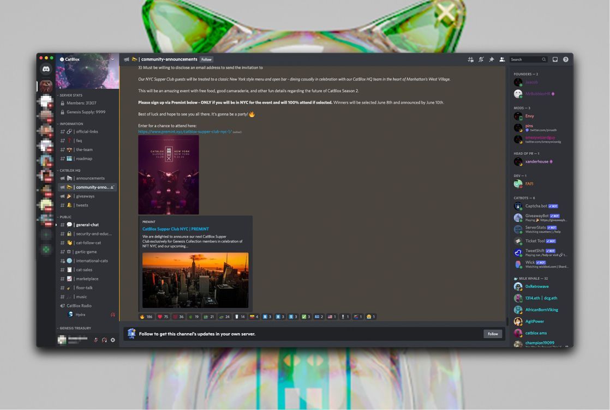The image size is (610, 410).
Task: Click the Search field in header
Action: pyautogui.click(x=528, y=59)
